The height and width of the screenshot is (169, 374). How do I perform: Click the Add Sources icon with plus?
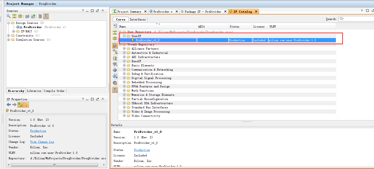click(x=33, y=16)
